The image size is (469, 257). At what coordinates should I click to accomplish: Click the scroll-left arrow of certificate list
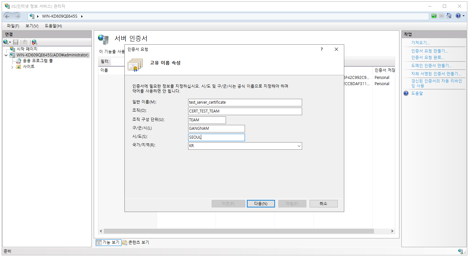[x=101, y=231]
